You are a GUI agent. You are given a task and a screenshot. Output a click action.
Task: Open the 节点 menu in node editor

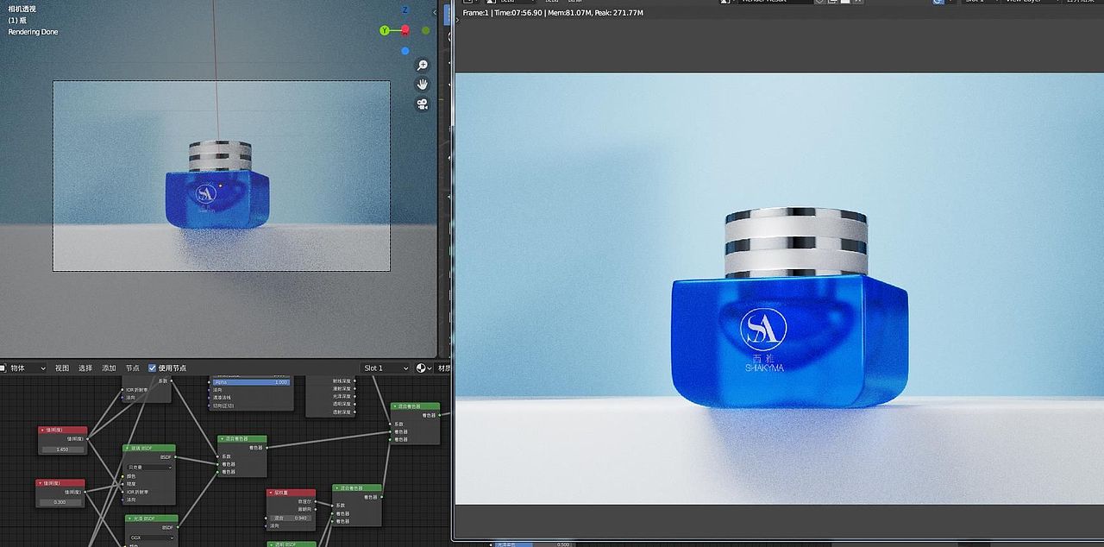(132, 368)
